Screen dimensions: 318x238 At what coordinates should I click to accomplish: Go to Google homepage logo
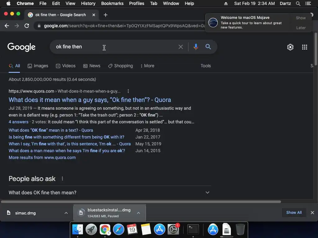[x=21, y=47]
